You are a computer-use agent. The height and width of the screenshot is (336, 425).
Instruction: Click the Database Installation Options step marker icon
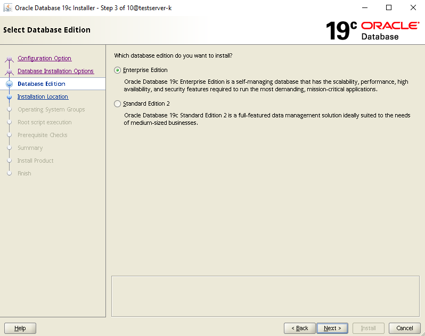[x=9, y=71]
